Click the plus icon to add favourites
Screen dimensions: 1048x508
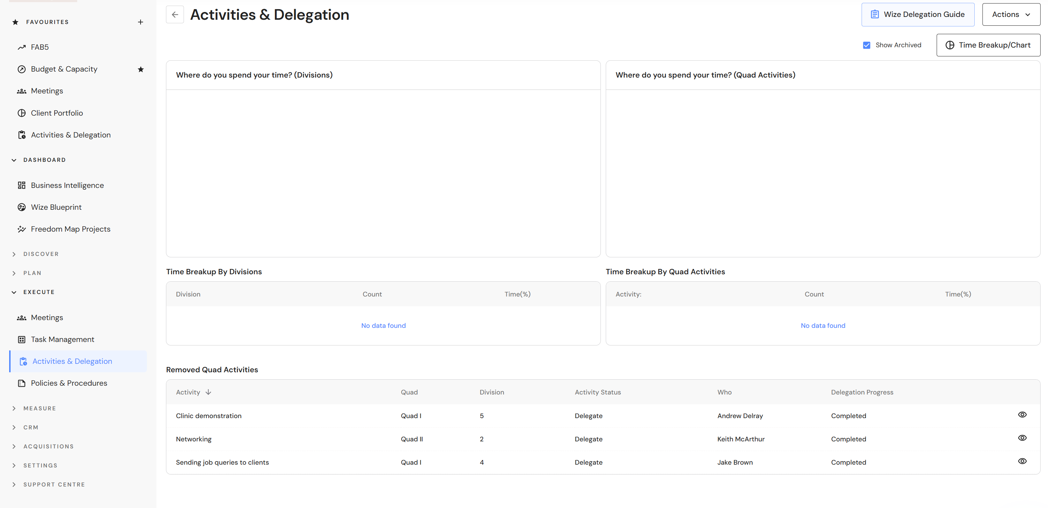140,22
